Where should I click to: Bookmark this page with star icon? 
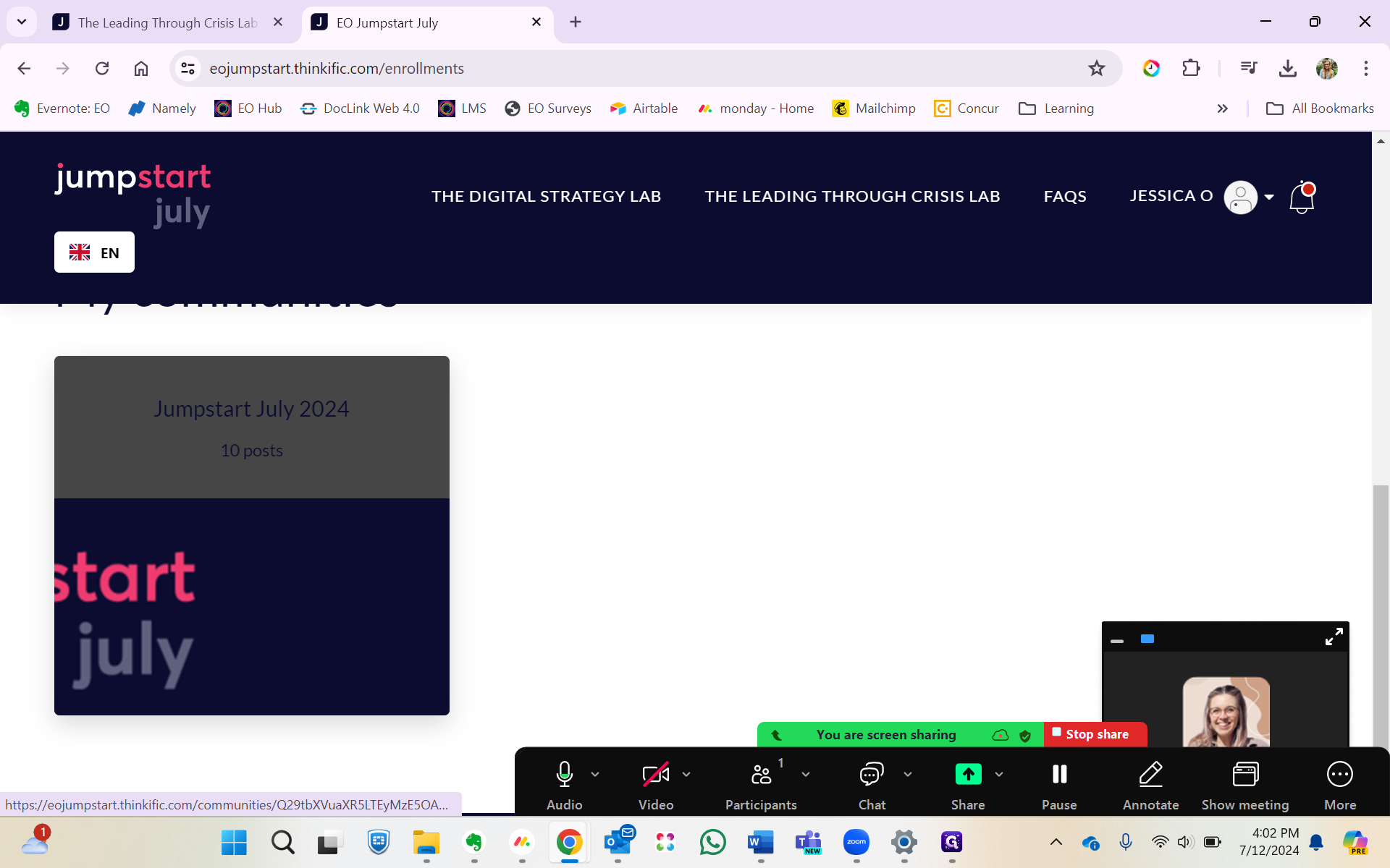click(x=1096, y=68)
